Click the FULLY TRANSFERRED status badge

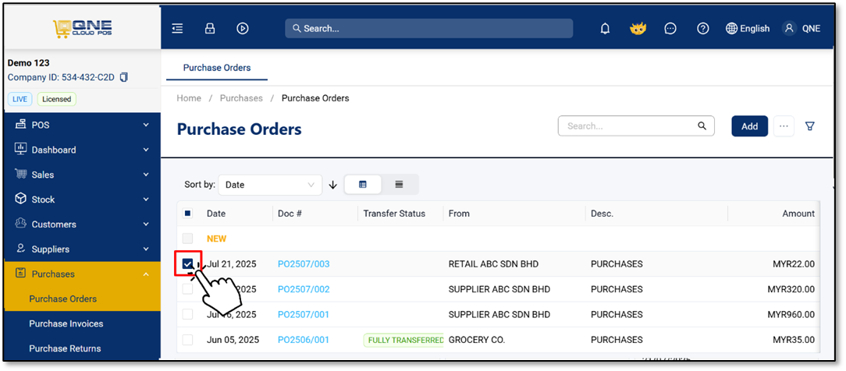(x=403, y=340)
